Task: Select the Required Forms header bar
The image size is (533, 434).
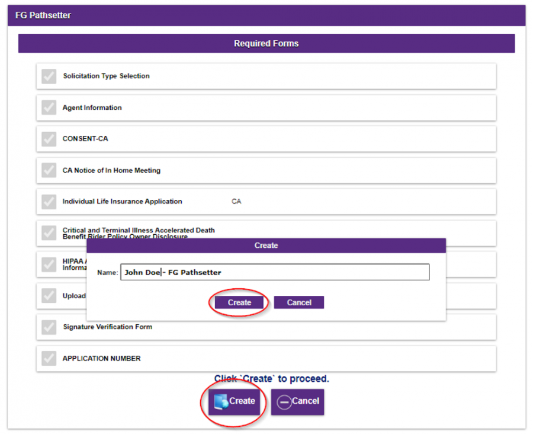Action: pos(266,43)
